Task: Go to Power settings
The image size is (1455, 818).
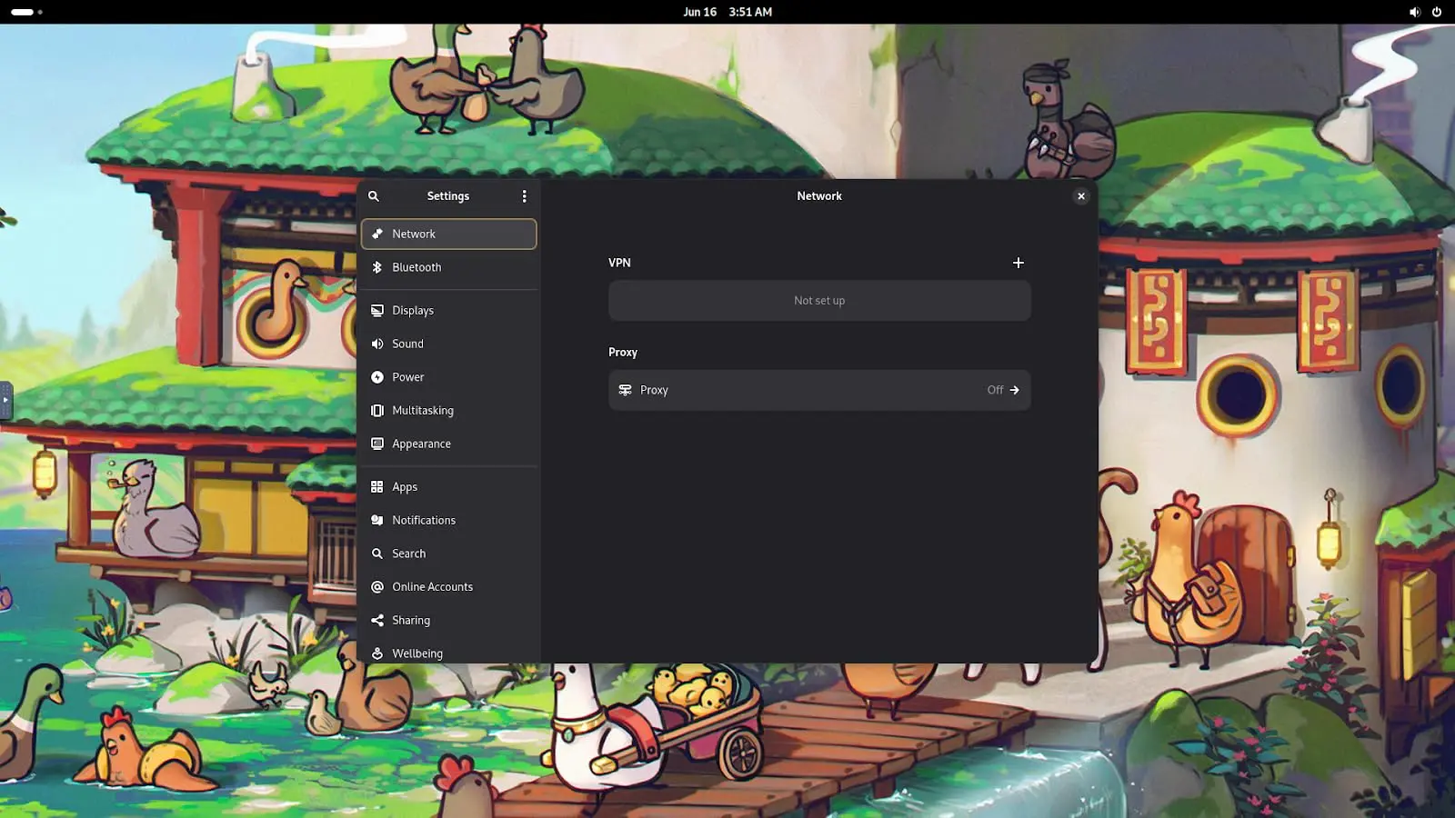Action: click(448, 377)
